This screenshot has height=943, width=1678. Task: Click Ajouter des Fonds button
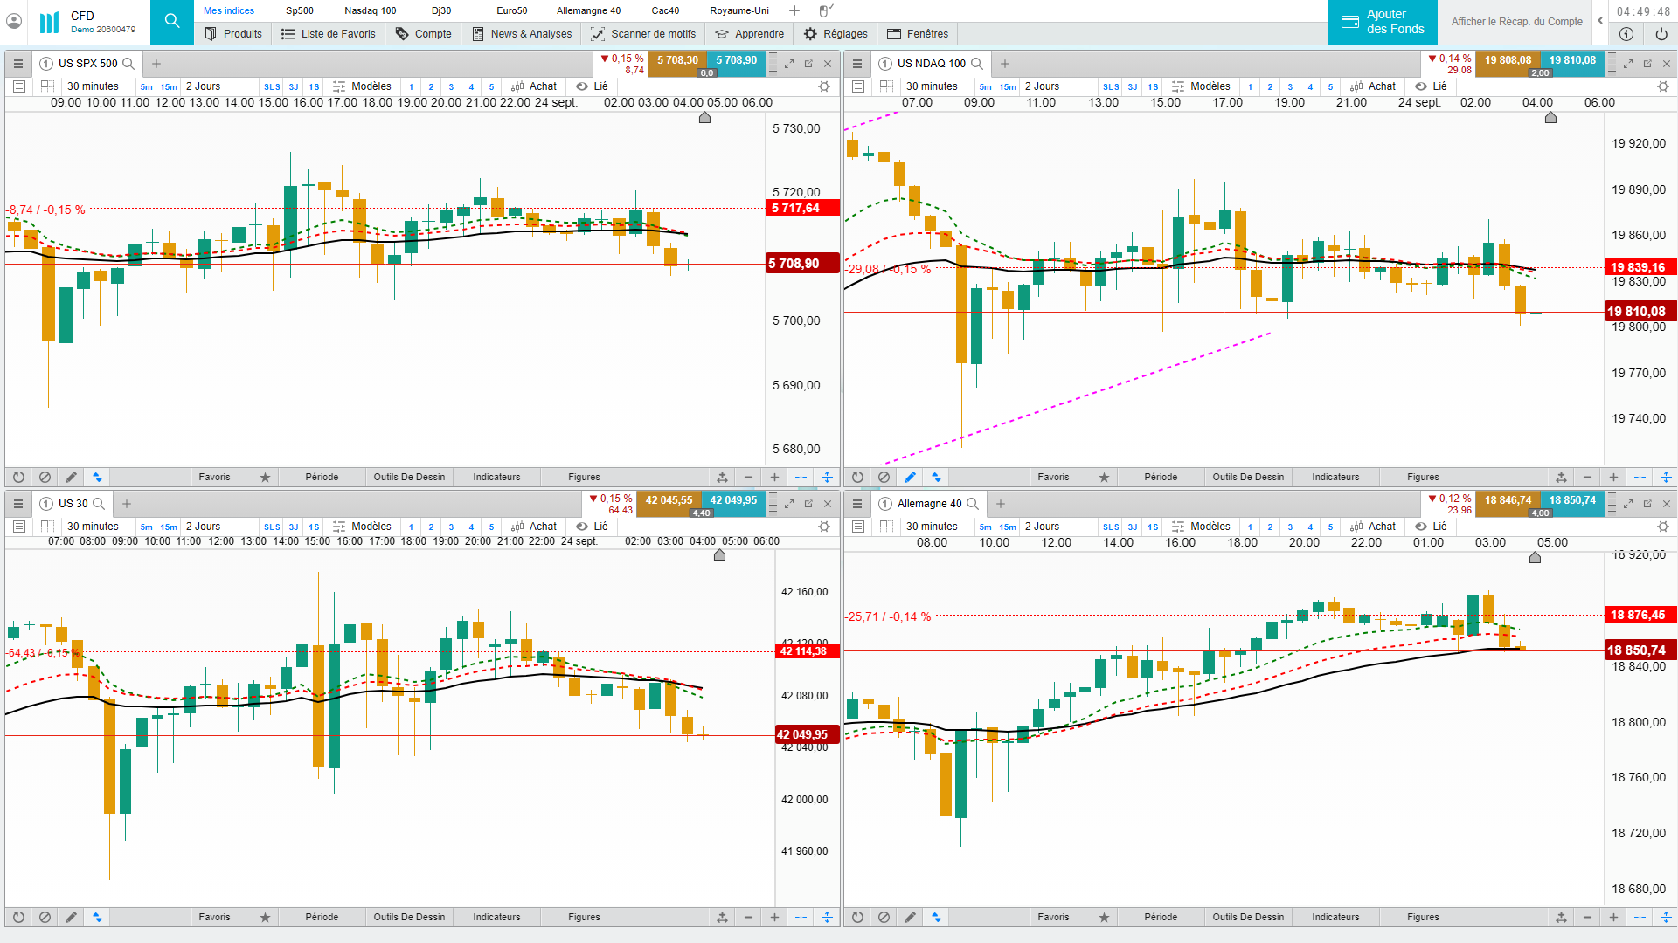tap(1383, 22)
